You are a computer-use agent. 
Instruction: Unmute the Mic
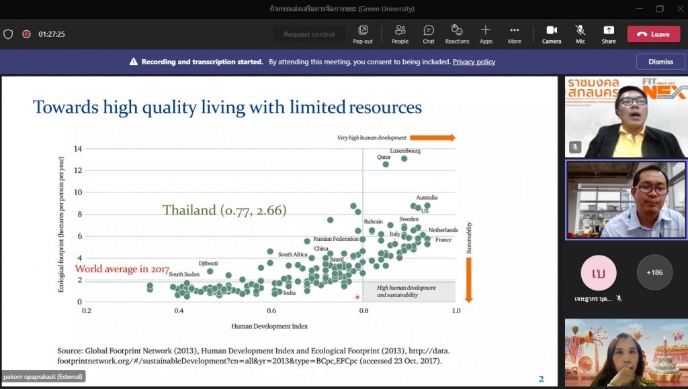pyautogui.click(x=580, y=34)
